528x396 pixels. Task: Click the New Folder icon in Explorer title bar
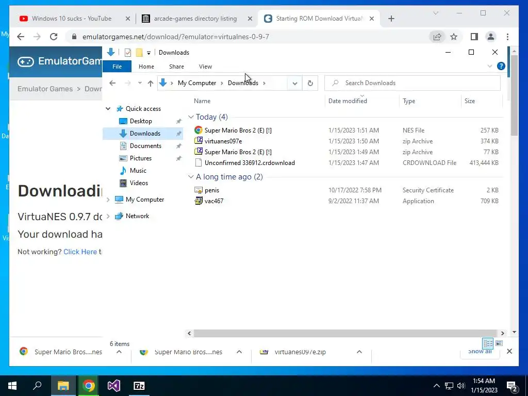139,53
